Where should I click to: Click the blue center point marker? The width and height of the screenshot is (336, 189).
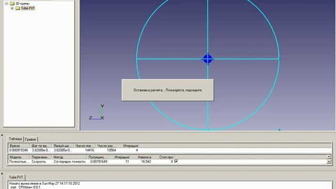pyautogui.click(x=207, y=59)
